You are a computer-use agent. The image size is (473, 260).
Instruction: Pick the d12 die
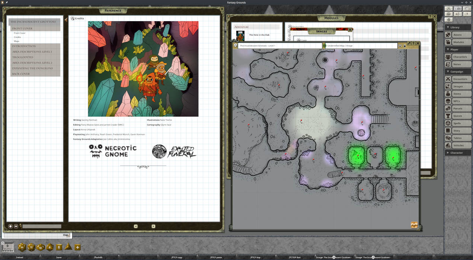(31, 247)
